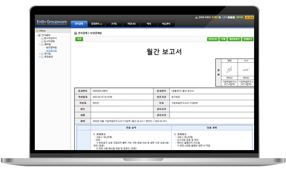Click the first font size button after 글자

tap(229, 18)
